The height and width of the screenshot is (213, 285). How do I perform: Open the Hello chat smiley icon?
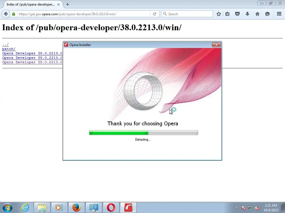[267, 14]
